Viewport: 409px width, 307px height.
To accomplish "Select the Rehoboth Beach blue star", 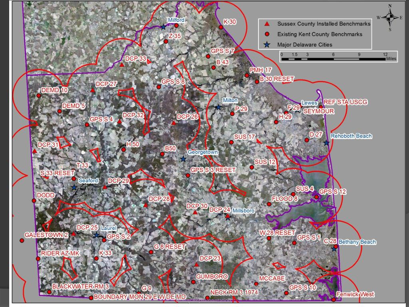I will coord(326,143).
